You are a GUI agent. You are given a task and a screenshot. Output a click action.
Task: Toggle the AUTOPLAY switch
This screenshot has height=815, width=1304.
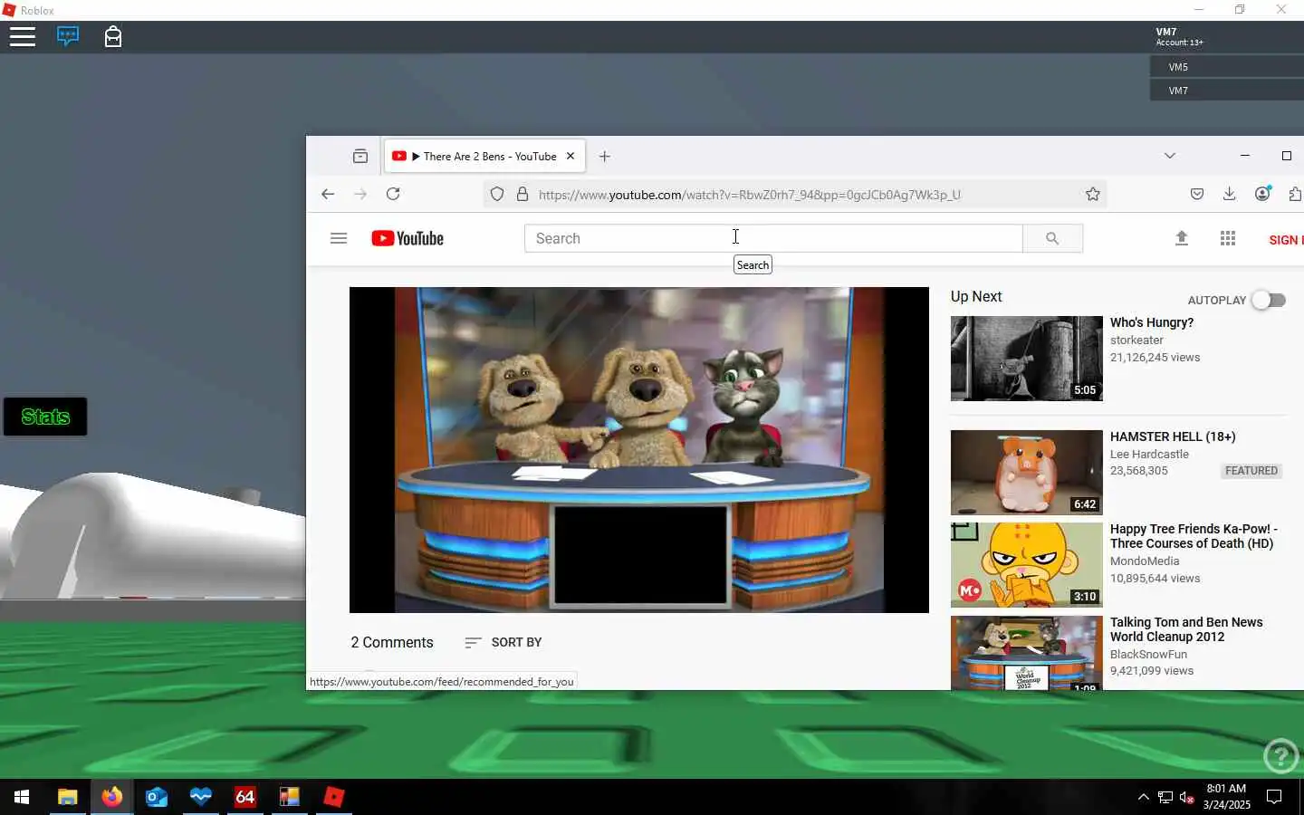(x=1269, y=300)
